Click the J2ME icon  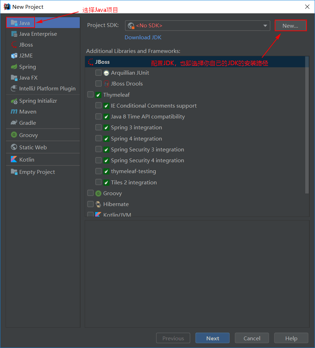14,56
